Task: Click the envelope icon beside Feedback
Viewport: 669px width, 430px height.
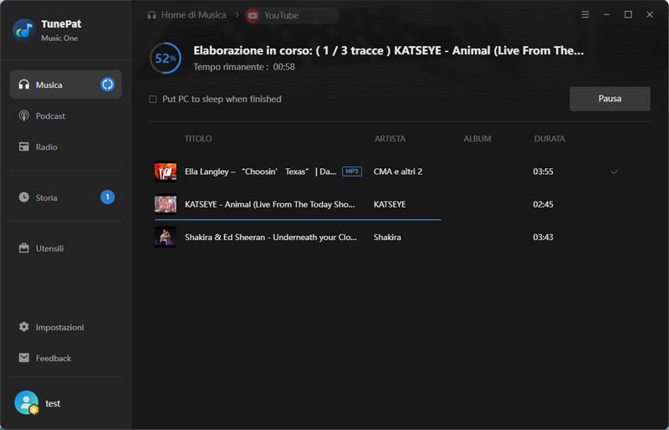Action: 24,358
